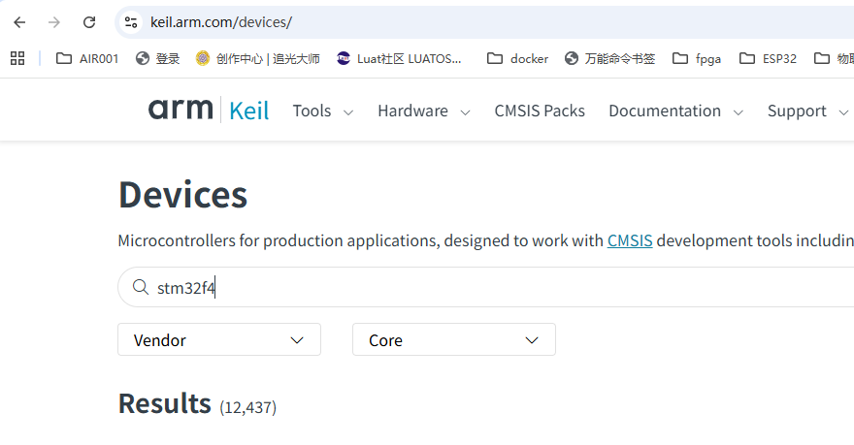This screenshot has height=445, width=854.
Task: Click the Devices page heading
Action: click(183, 195)
